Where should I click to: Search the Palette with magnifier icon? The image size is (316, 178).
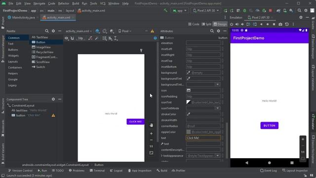47,31
